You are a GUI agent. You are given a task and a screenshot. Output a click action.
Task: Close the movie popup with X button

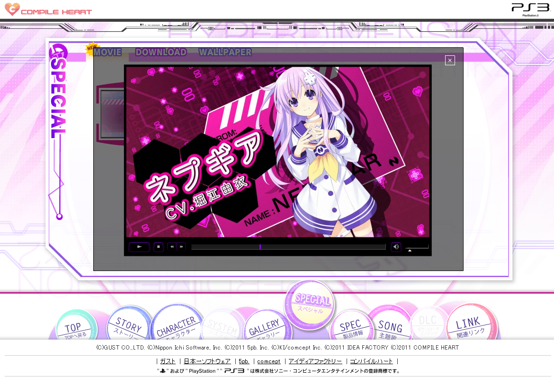coord(450,61)
